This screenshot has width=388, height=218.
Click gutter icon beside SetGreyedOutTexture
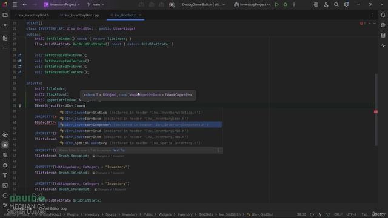pyautogui.click(x=20, y=72)
